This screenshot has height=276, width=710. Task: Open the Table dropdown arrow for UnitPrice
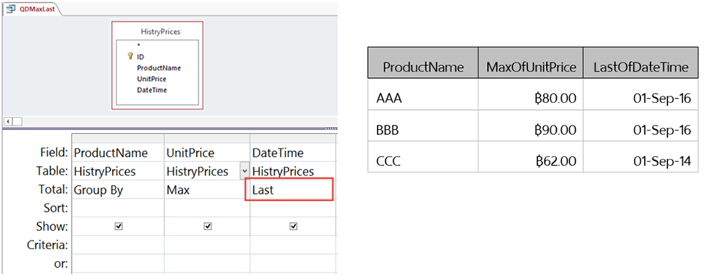[244, 172]
